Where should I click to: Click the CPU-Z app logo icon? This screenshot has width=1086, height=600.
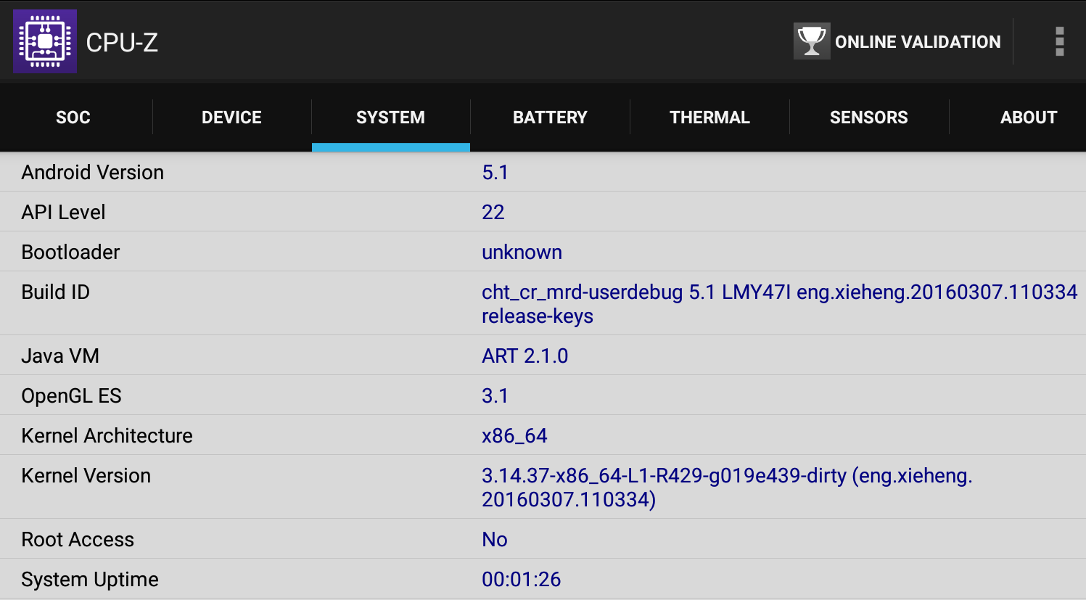pos(45,41)
